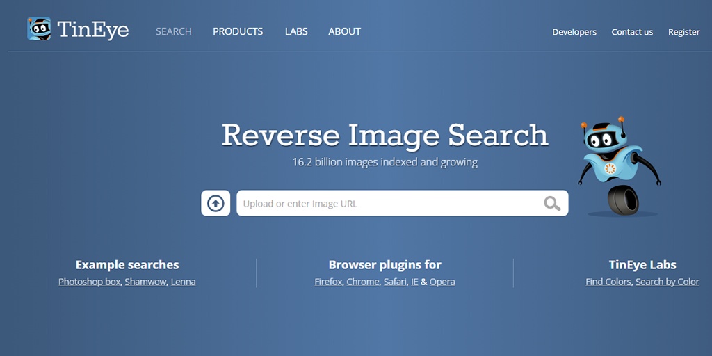Get the Chrome browser plugin

363,282
